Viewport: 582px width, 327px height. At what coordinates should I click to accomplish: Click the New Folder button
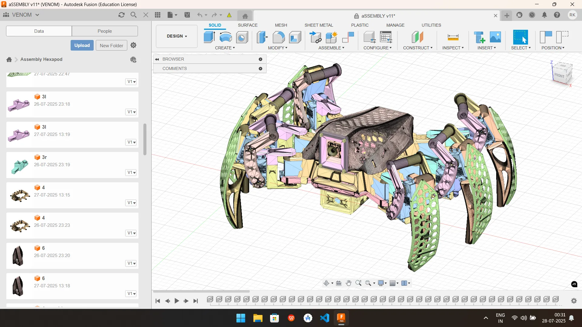click(x=112, y=45)
